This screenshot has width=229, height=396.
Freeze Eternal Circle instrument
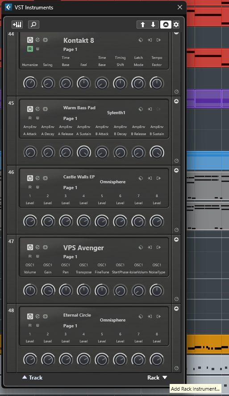tap(45, 316)
